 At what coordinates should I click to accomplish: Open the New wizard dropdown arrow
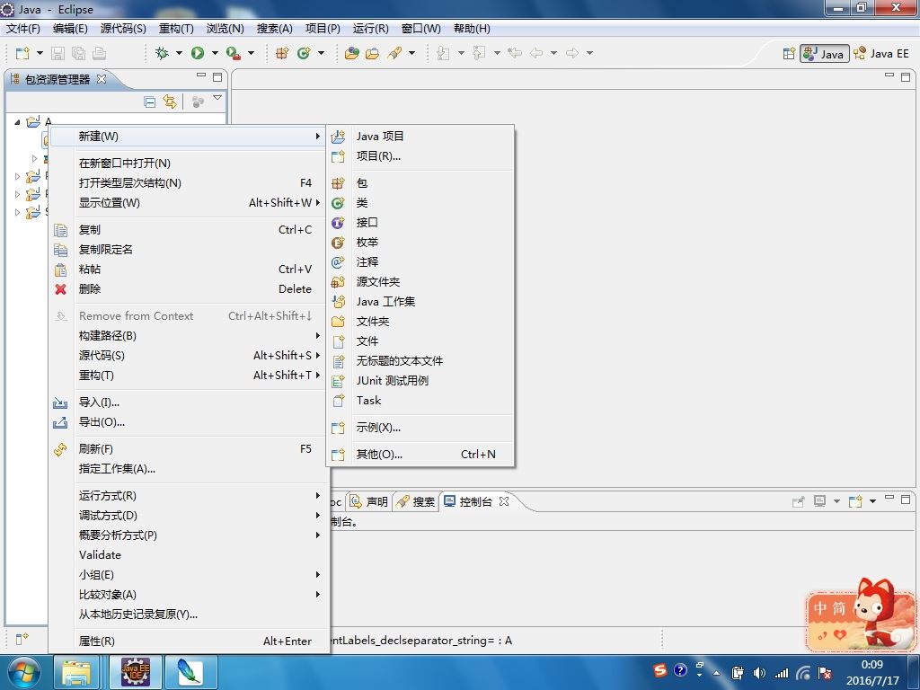coord(40,53)
